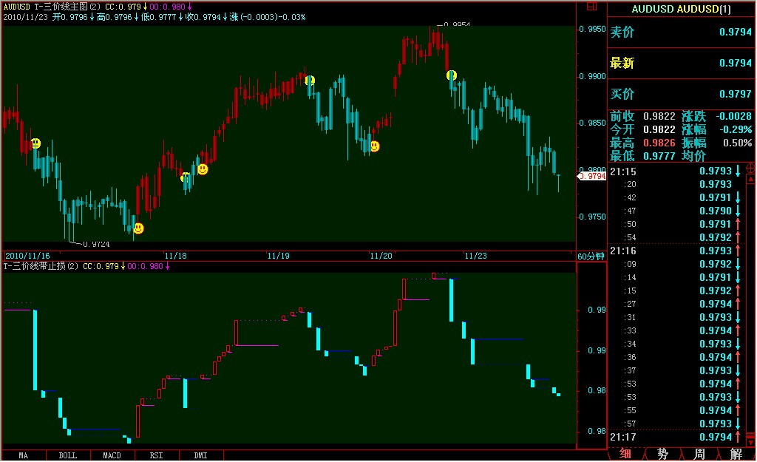Viewport: 757px width, 462px height.
Task: Click the panel layout icon above the price axis
Action: (591, 7)
